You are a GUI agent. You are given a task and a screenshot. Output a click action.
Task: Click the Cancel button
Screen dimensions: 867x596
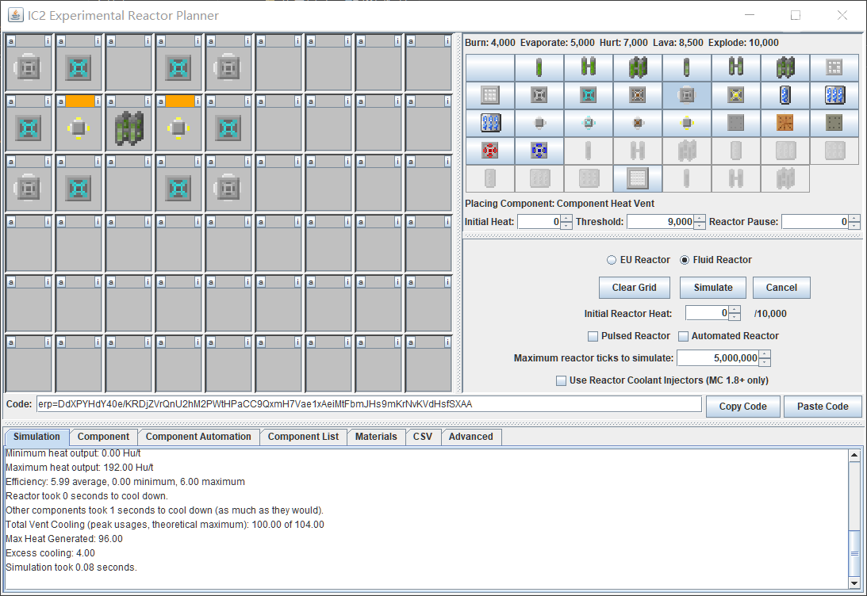[x=781, y=288]
